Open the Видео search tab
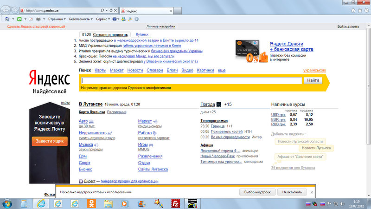The width and height of the screenshot is (371, 209). pyautogui.click(x=187, y=71)
